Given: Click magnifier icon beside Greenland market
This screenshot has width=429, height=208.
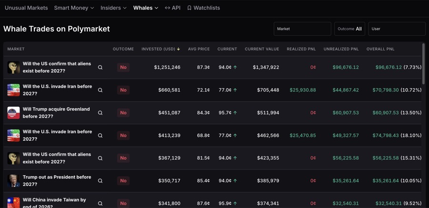Looking at the screenshot, I should tap(100, 113).
